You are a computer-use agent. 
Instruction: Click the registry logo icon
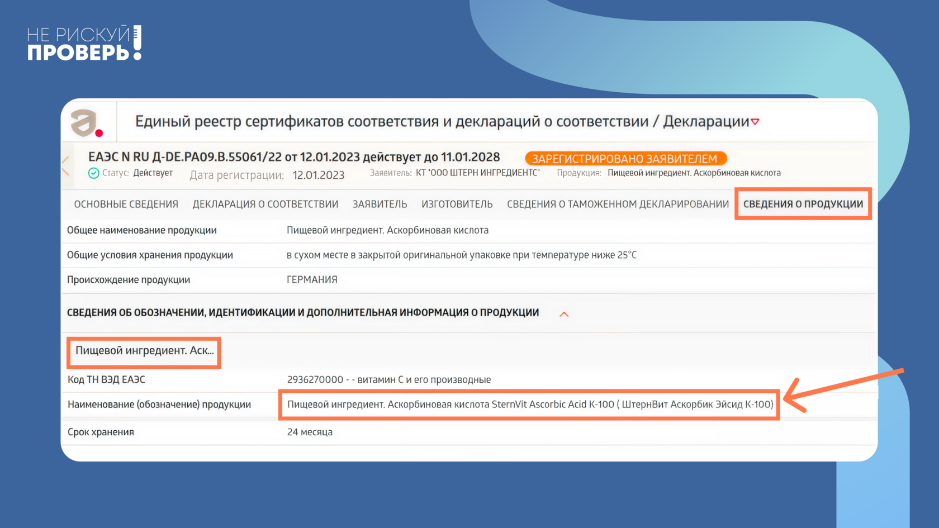(x=87, y=122)
